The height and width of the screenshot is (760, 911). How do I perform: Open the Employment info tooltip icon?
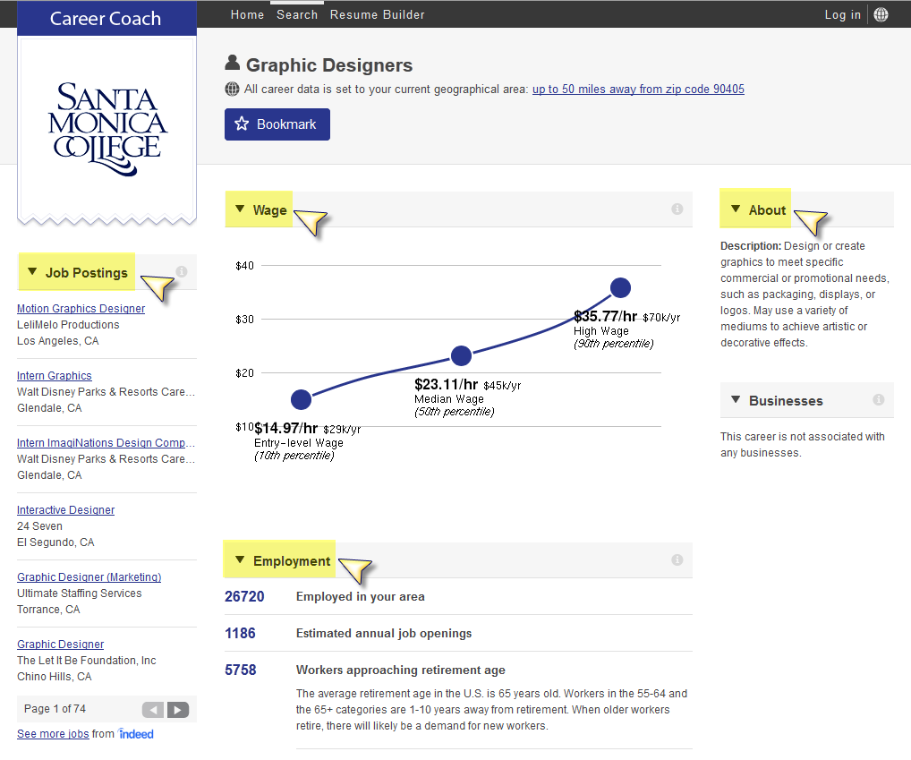point(677,559)
